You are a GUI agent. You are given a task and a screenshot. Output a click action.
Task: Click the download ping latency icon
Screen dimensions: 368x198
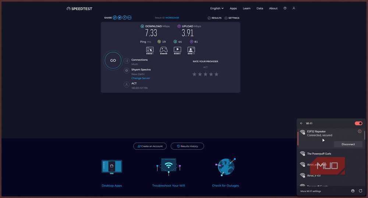(x=175, y=42)
